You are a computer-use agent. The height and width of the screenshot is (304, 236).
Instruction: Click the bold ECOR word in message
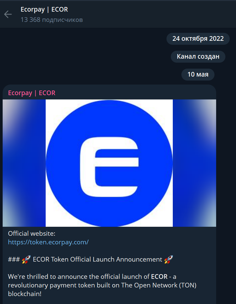(x=159, y=276)
